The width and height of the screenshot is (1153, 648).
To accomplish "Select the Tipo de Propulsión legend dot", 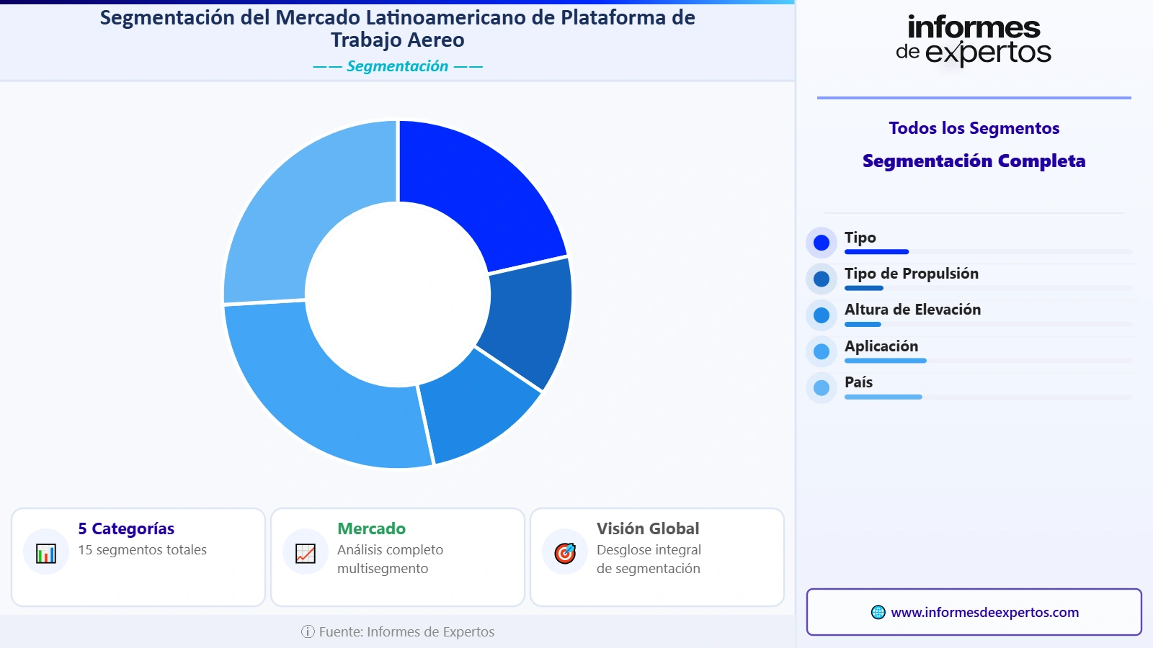I will point(822,279).
